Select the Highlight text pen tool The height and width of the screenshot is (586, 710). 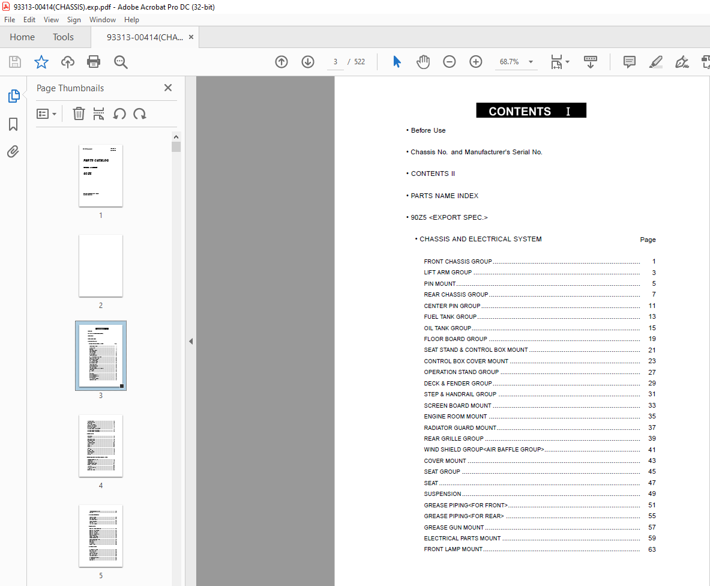tap(655, 62)
